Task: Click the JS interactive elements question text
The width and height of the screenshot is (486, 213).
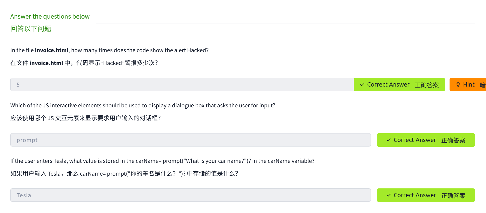Action: pos(143,105)
